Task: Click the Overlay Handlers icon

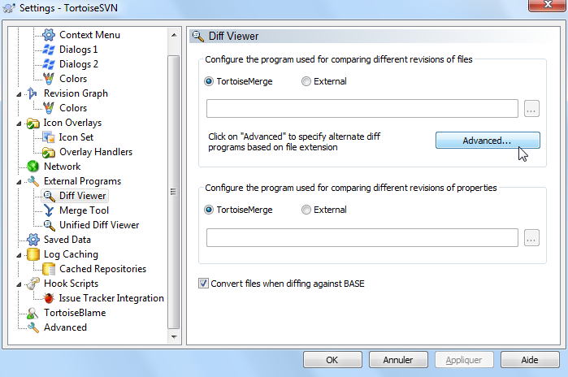Action: tap(49, 152)
